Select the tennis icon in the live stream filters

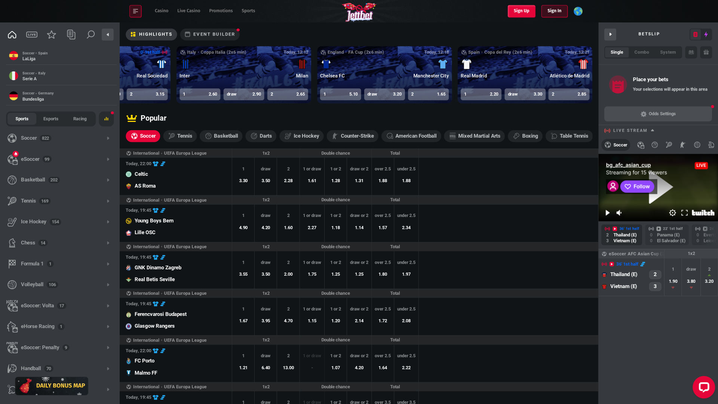click(669, 145)
